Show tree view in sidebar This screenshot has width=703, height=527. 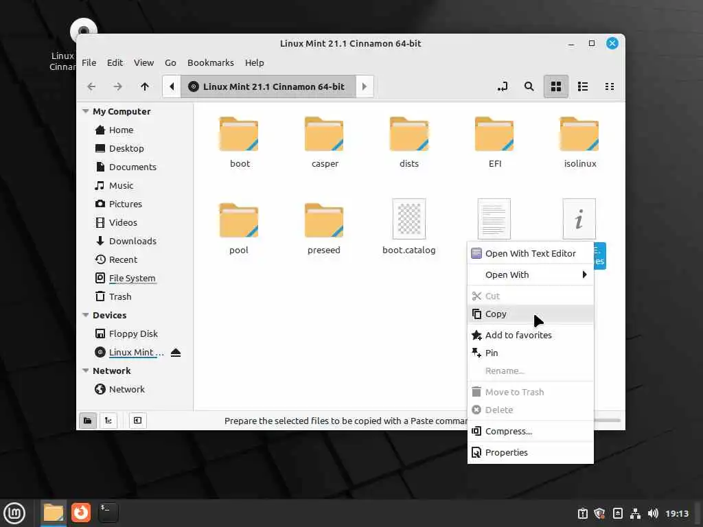108,421
